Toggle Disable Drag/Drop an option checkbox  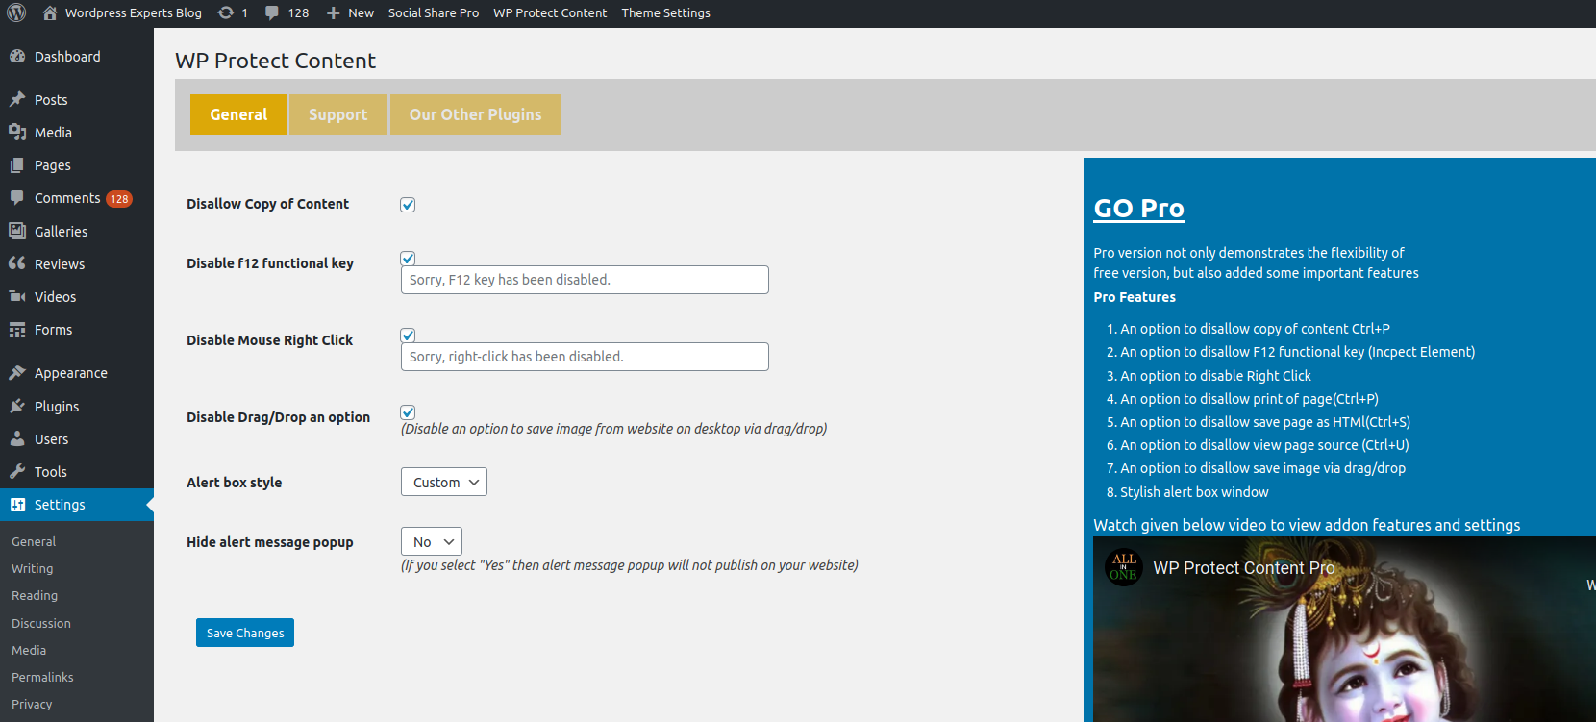click(408, 411)
